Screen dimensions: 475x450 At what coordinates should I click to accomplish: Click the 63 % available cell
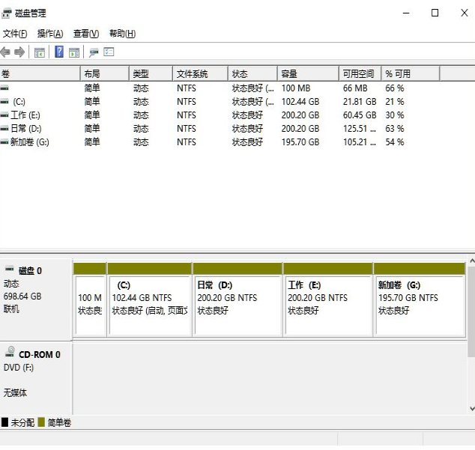(x=395, y=129)
